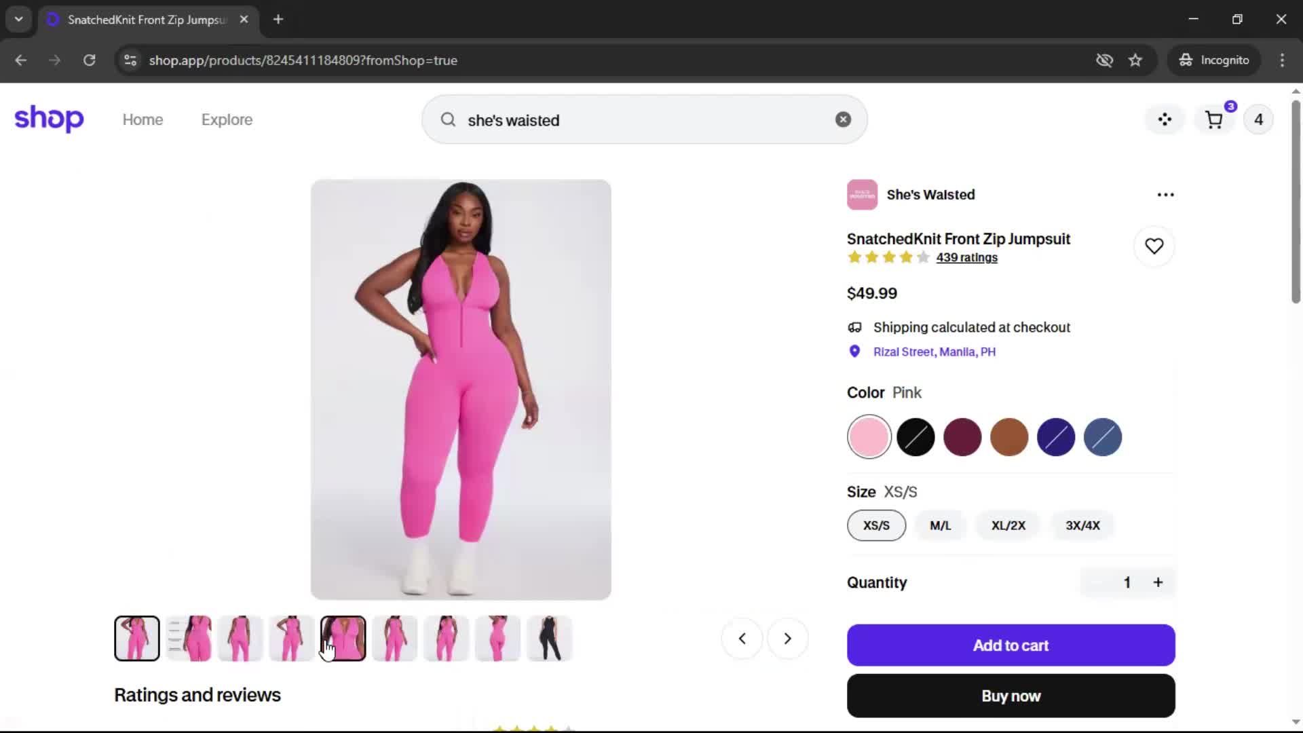View the black jumpsuit thumbnail
This screenshot has height=733, width=1303.
point(549,639)
